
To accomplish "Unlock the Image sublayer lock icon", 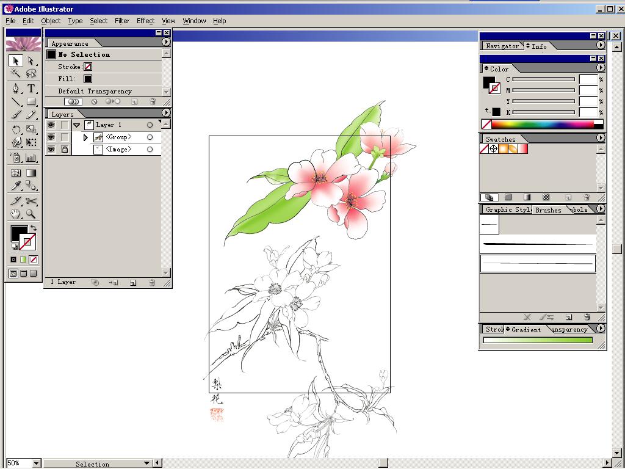I will pos(65,150).
